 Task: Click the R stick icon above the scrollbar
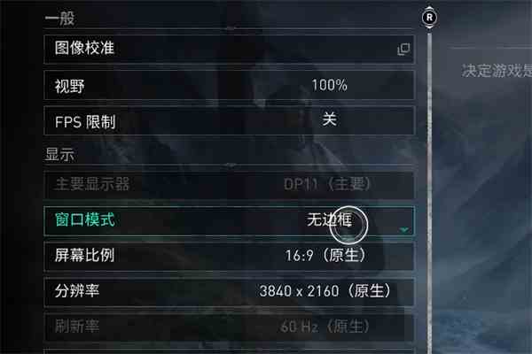(x=429, y=18)
